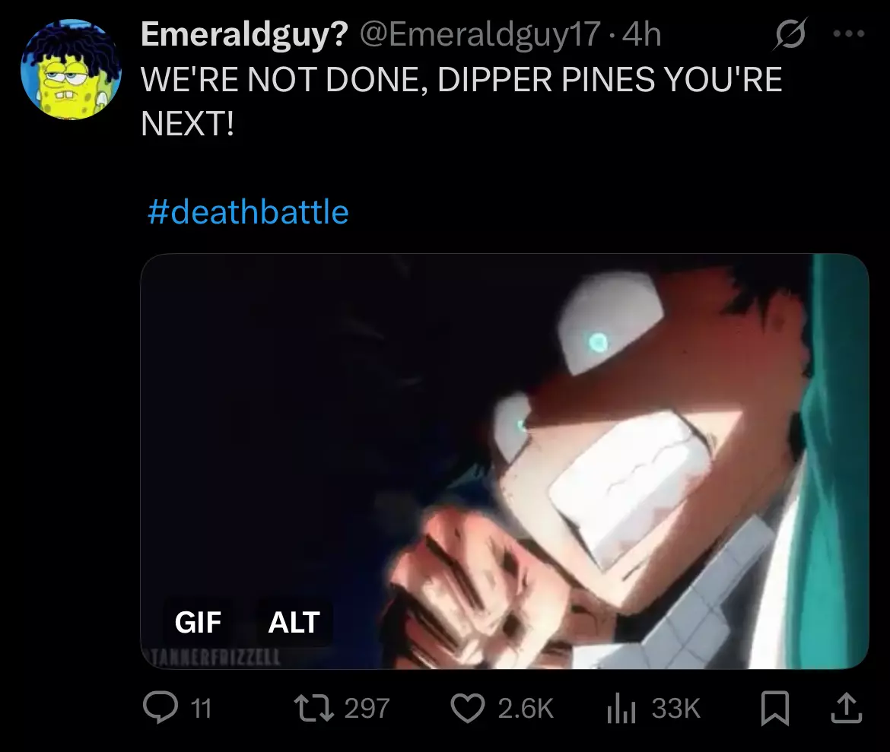The width and height of the screenshot is (890, 752).
Task: Show the ALT image description
Action: pyautogui.click(x=294, y=622)
